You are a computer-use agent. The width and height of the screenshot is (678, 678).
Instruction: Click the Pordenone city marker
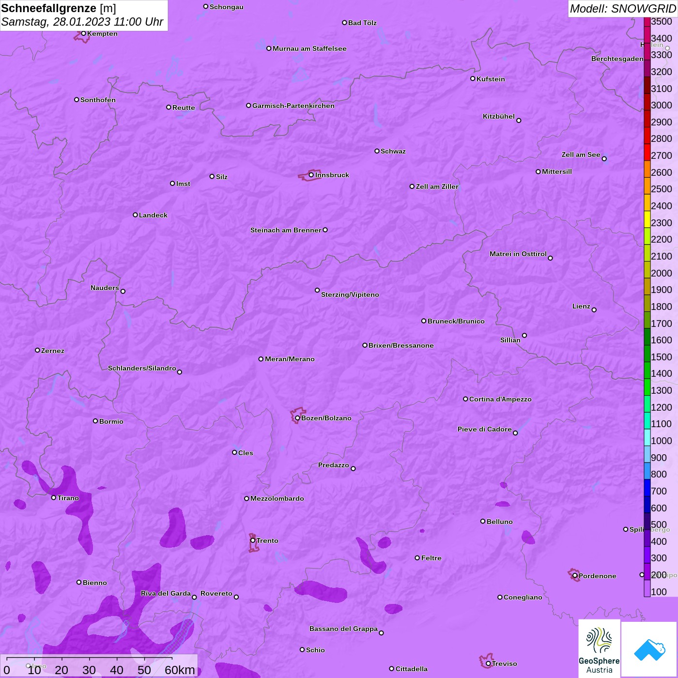click(575, 576)
